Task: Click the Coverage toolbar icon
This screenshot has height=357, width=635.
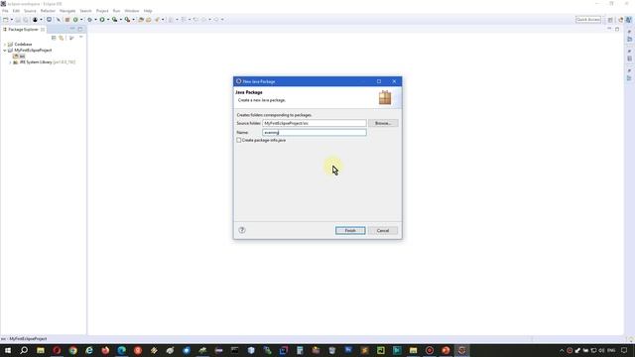Action: 115,20
